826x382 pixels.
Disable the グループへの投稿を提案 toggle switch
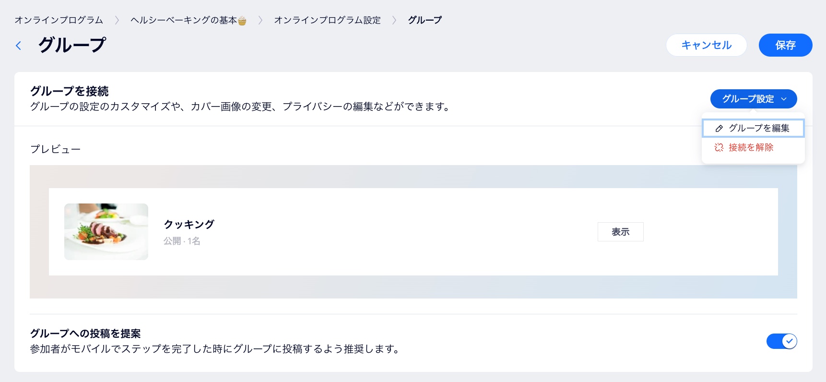tap(781, 341)
